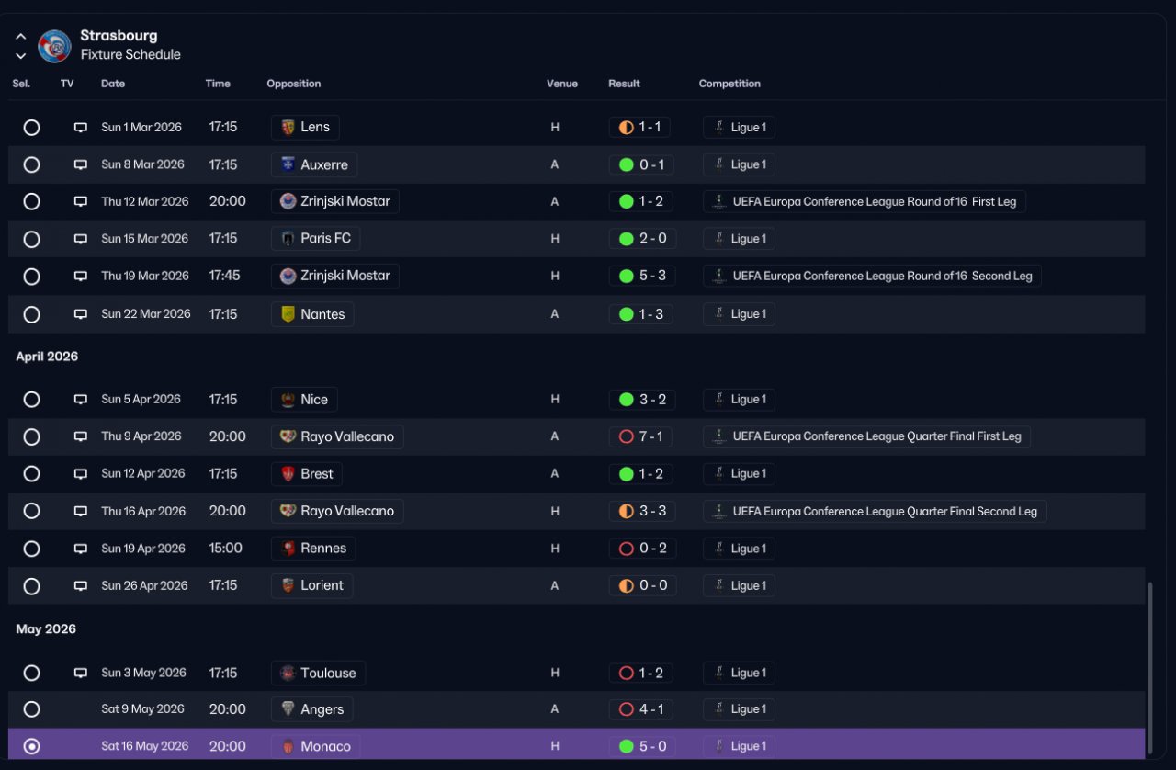Click the loss indicator circle on 7 - 1 result

click(x=627, y=436)
